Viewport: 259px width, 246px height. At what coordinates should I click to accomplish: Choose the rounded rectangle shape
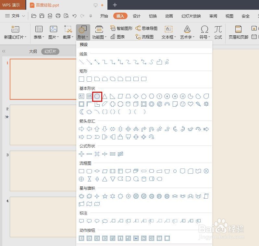click(x=89, y=79)
